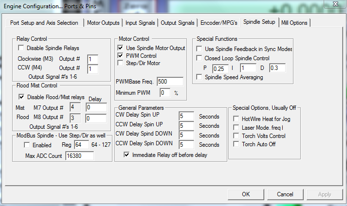Click the PWMBase Freq. input field
This screenshot has height=206, width=347.
pos(170,81)
